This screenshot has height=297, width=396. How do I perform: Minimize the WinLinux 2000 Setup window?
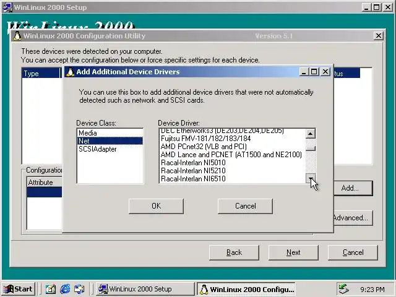click(x=366, y=7)
